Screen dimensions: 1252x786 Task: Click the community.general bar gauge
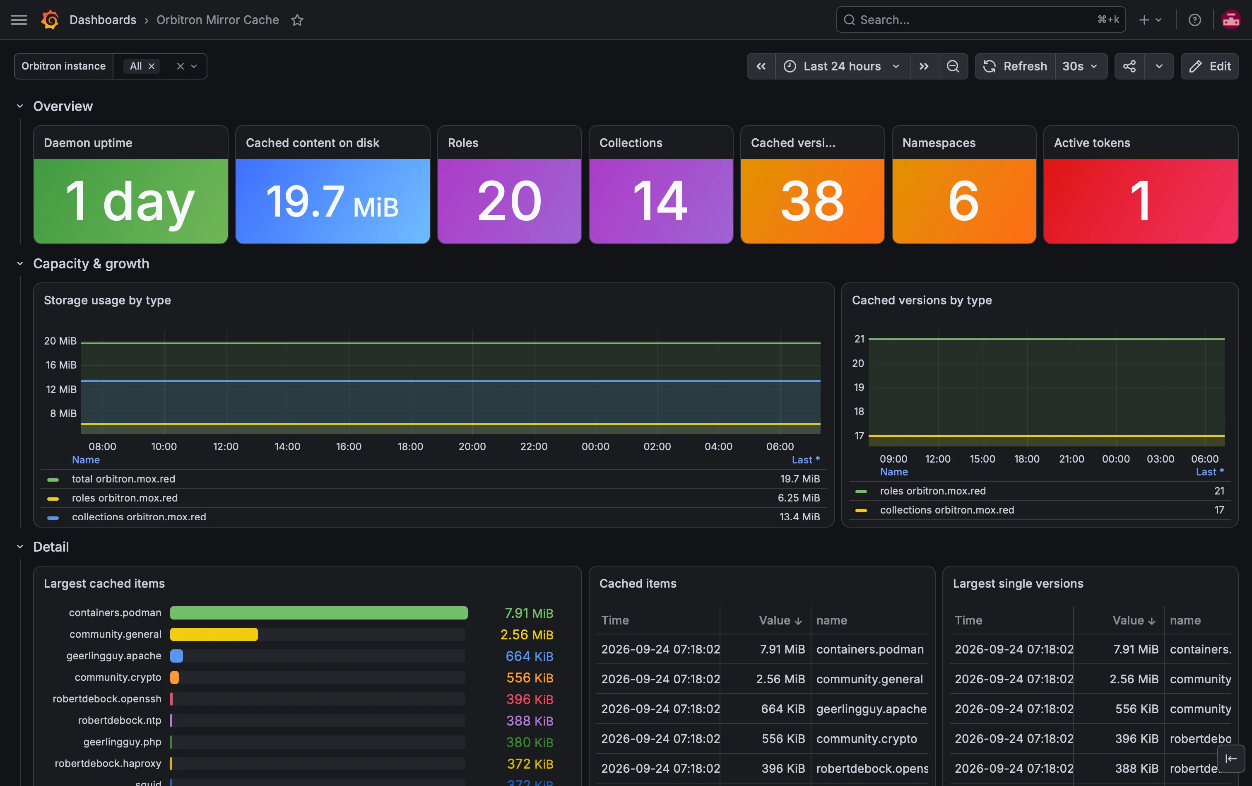tap(214, 634)
